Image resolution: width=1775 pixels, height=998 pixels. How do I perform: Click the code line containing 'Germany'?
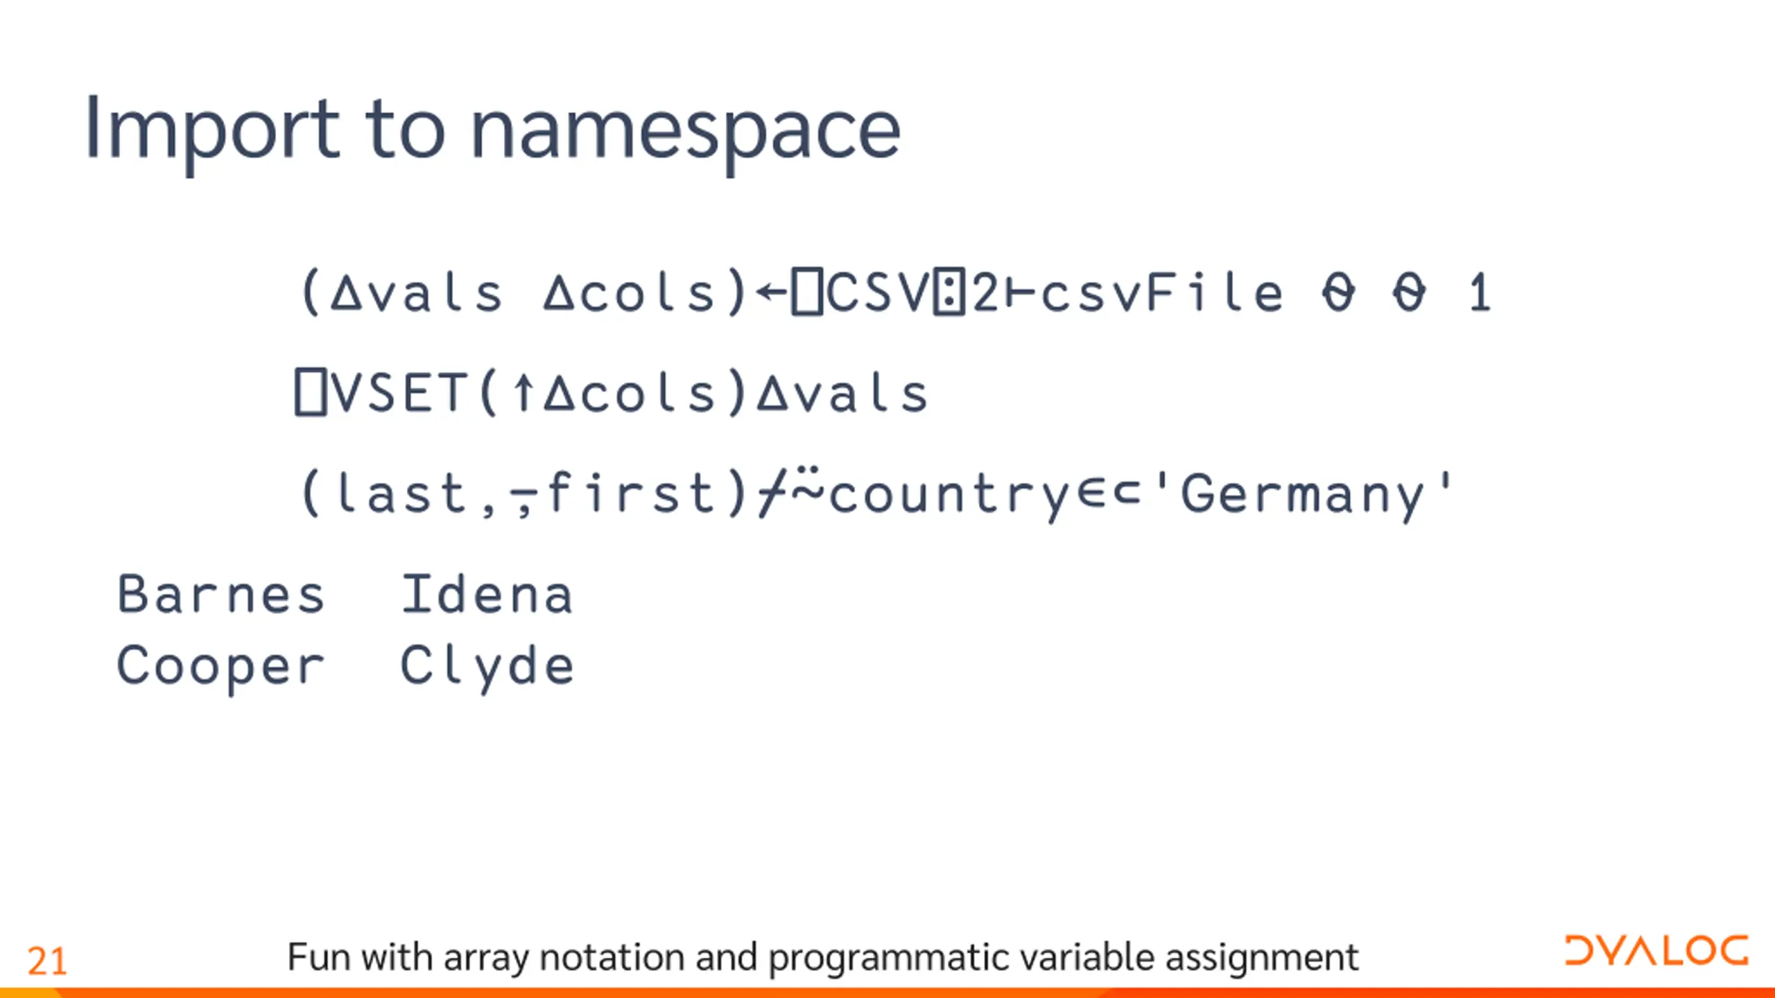876,493
